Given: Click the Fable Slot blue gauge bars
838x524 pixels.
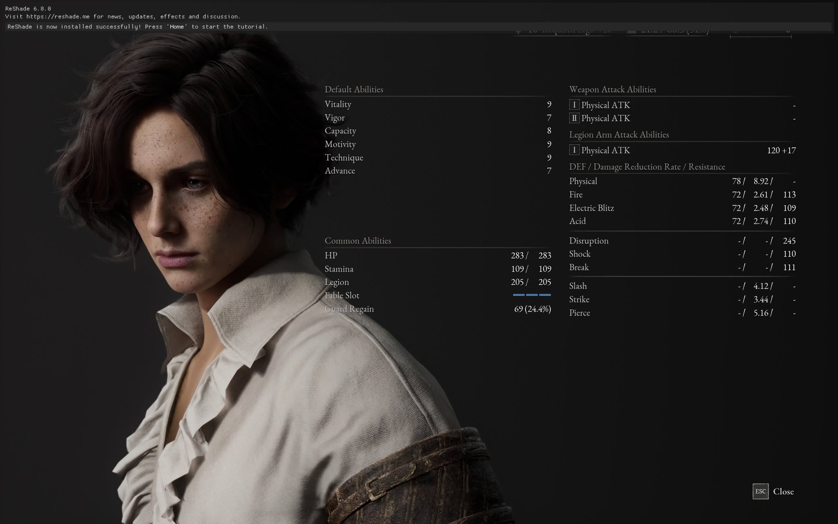Looking at the screenshot, I should pyautogui.click(x=532, y=295).
